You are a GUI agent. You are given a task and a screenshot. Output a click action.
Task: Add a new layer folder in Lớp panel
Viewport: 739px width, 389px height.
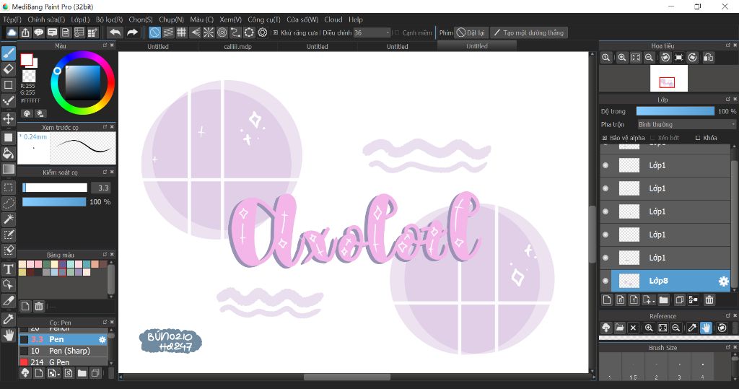point(664,300)
